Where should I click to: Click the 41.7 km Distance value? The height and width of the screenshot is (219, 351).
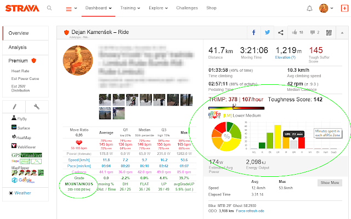point(220,50)
